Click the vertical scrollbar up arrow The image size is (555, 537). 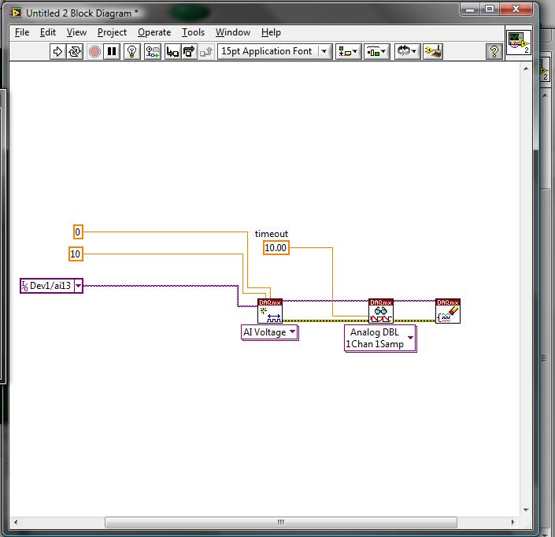tap(526, 69)
